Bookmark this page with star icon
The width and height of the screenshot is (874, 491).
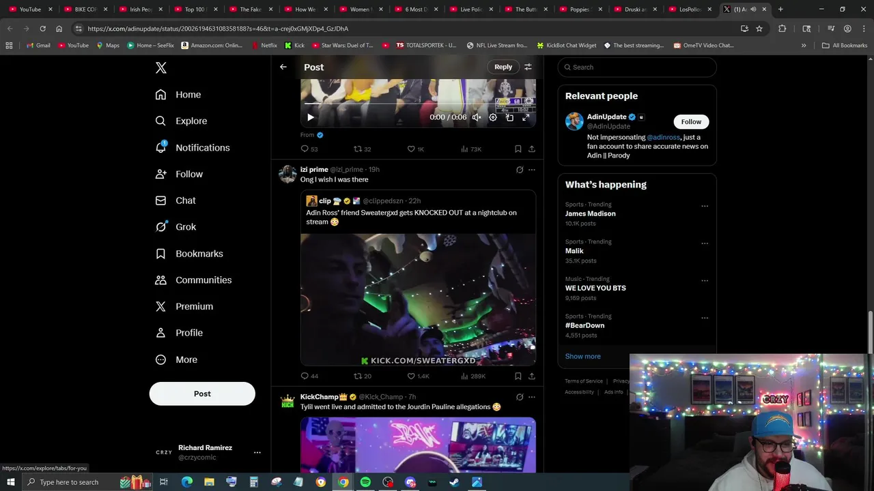click(x=759, y=29)
